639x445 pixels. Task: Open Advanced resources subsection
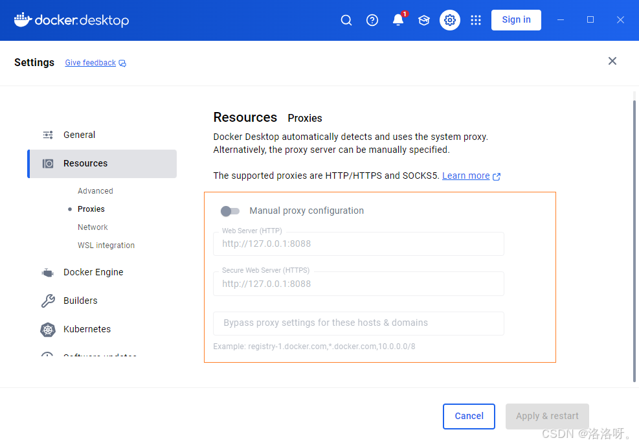(x=95, y=191)
